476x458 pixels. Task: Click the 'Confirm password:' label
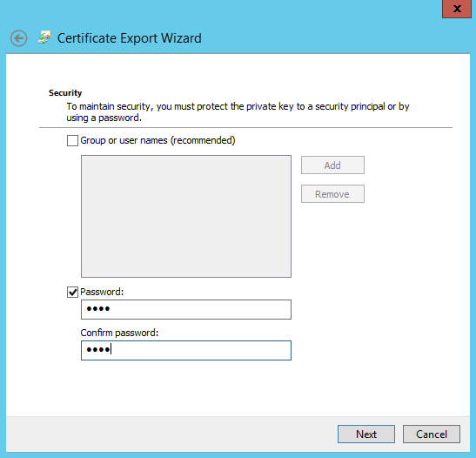(x=119, y=333)
